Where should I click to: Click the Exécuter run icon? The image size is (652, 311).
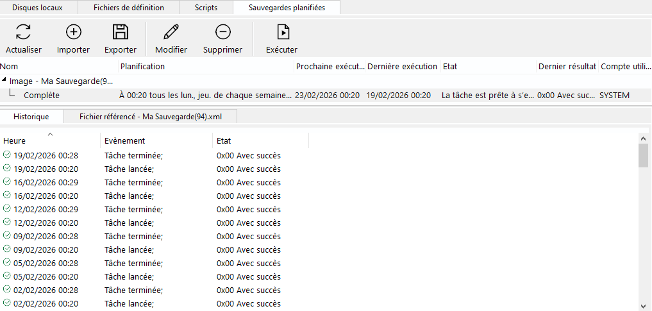[x=283, y=32]
